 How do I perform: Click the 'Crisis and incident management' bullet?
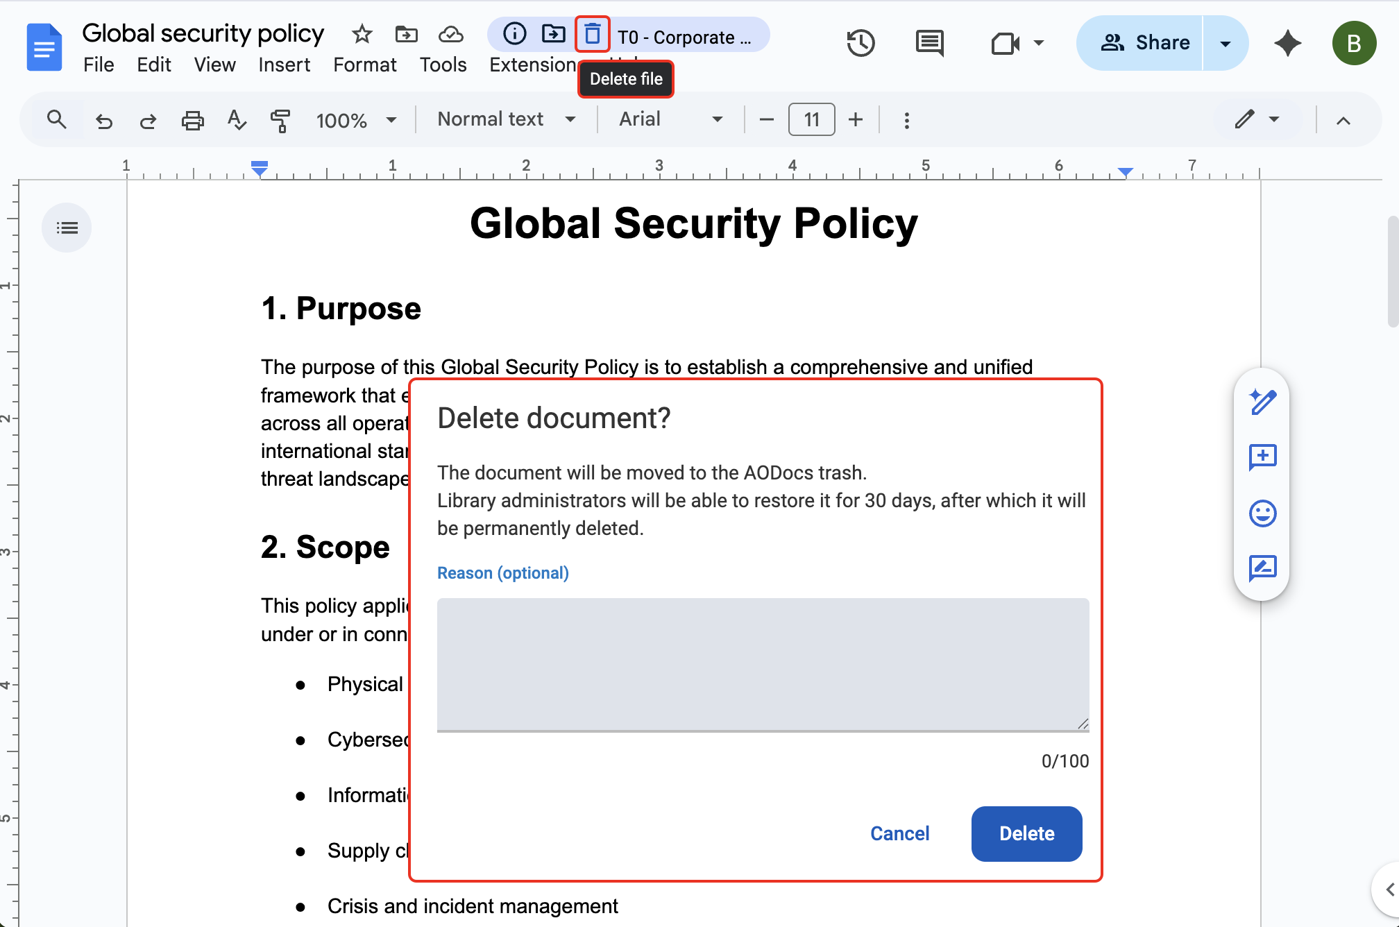(x=473, y=906)
